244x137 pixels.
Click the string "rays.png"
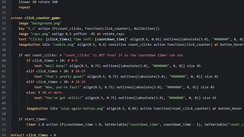[x=40, y=34]
